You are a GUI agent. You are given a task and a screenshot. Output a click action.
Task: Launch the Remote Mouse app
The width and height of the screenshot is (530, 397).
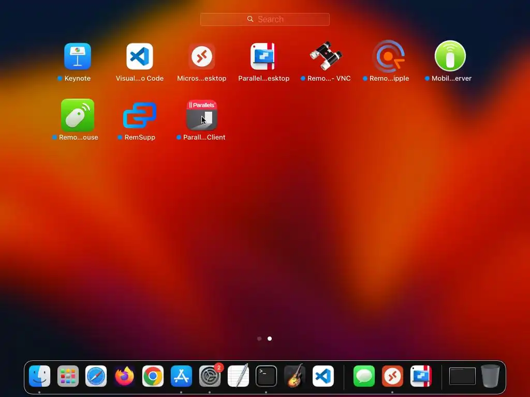[78, 115]
